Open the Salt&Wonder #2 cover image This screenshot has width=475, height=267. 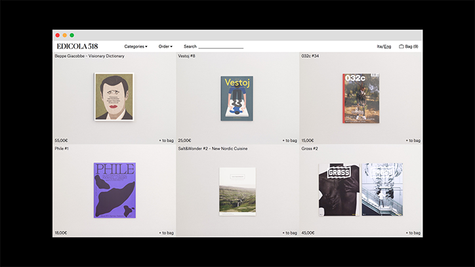(x=237, y=192)
